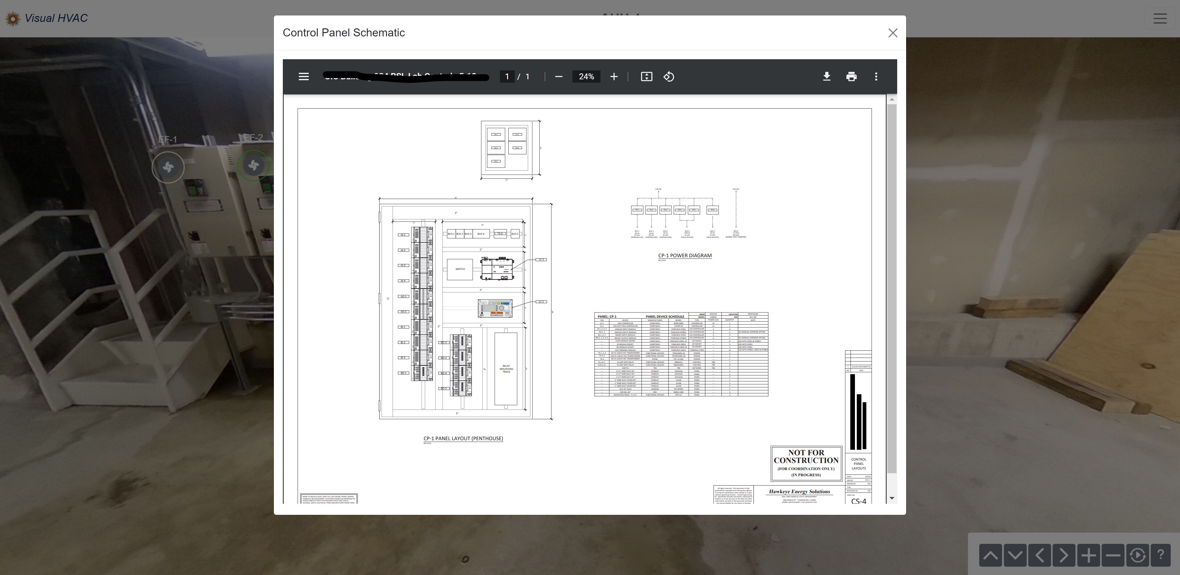
Task: Click the RELAY MOUNTING TRACK label
Action: point(506,369)
